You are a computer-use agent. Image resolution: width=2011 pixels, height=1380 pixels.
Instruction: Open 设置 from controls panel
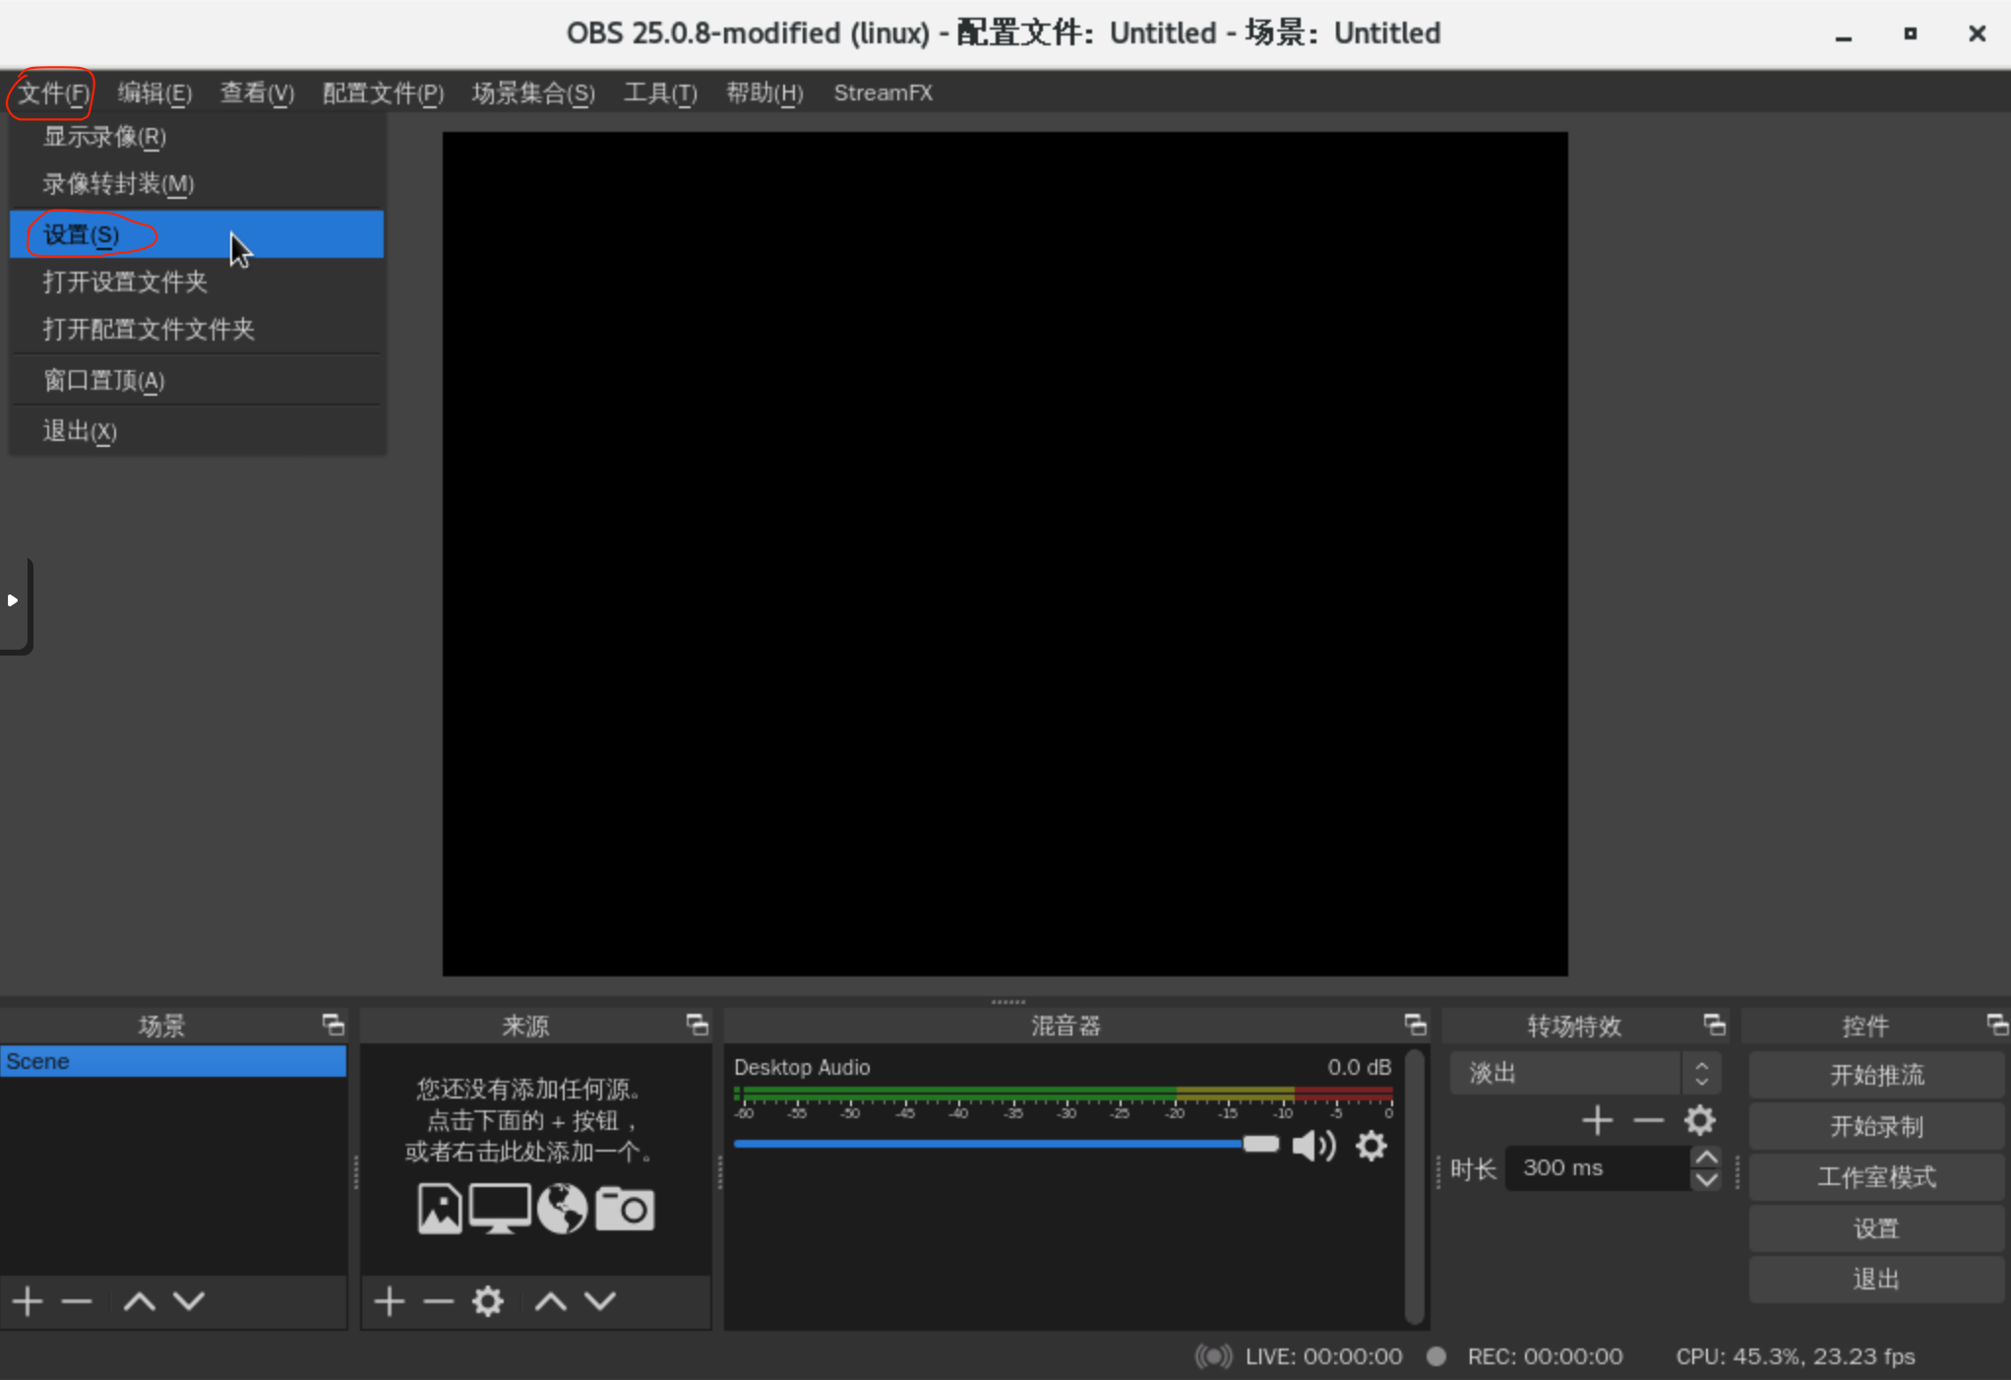(x=1876, y=1228)
